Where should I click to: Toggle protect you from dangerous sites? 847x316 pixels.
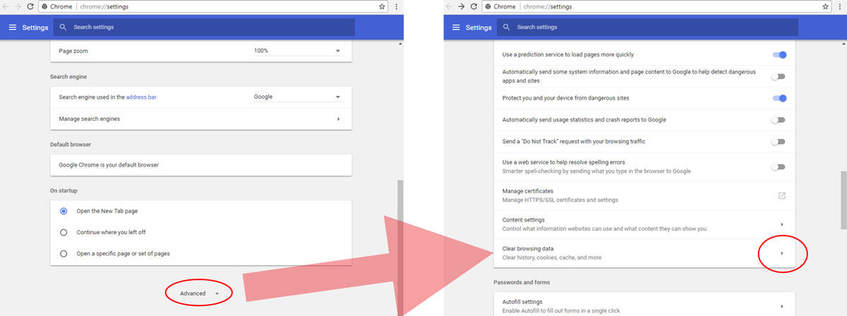[x=779, y=98]
